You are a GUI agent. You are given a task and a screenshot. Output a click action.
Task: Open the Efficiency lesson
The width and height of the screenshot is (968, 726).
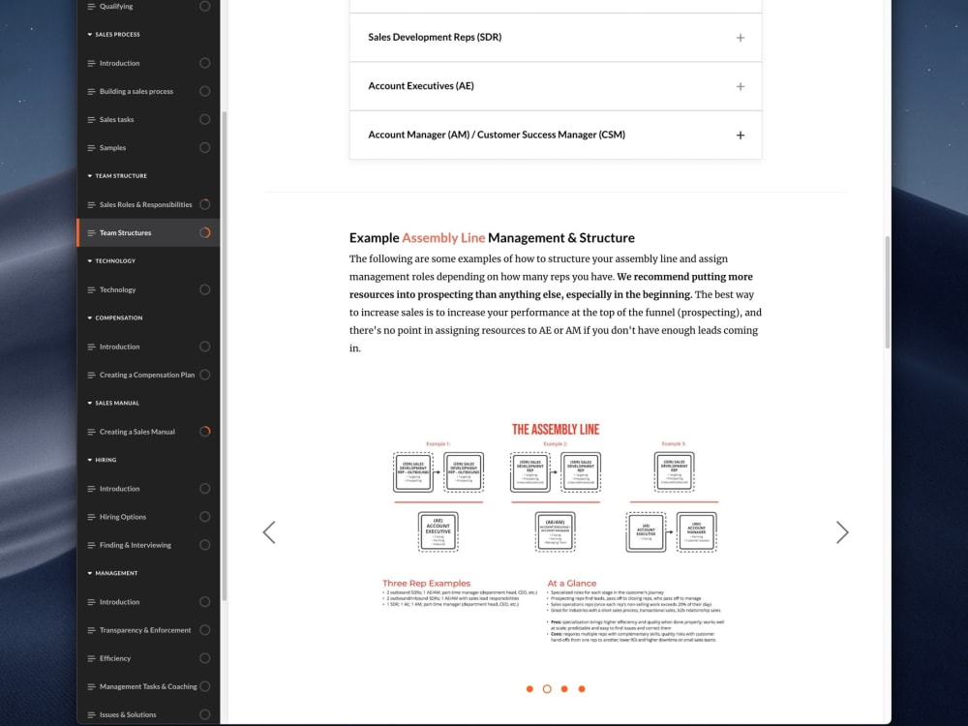(x=115, y=658)
